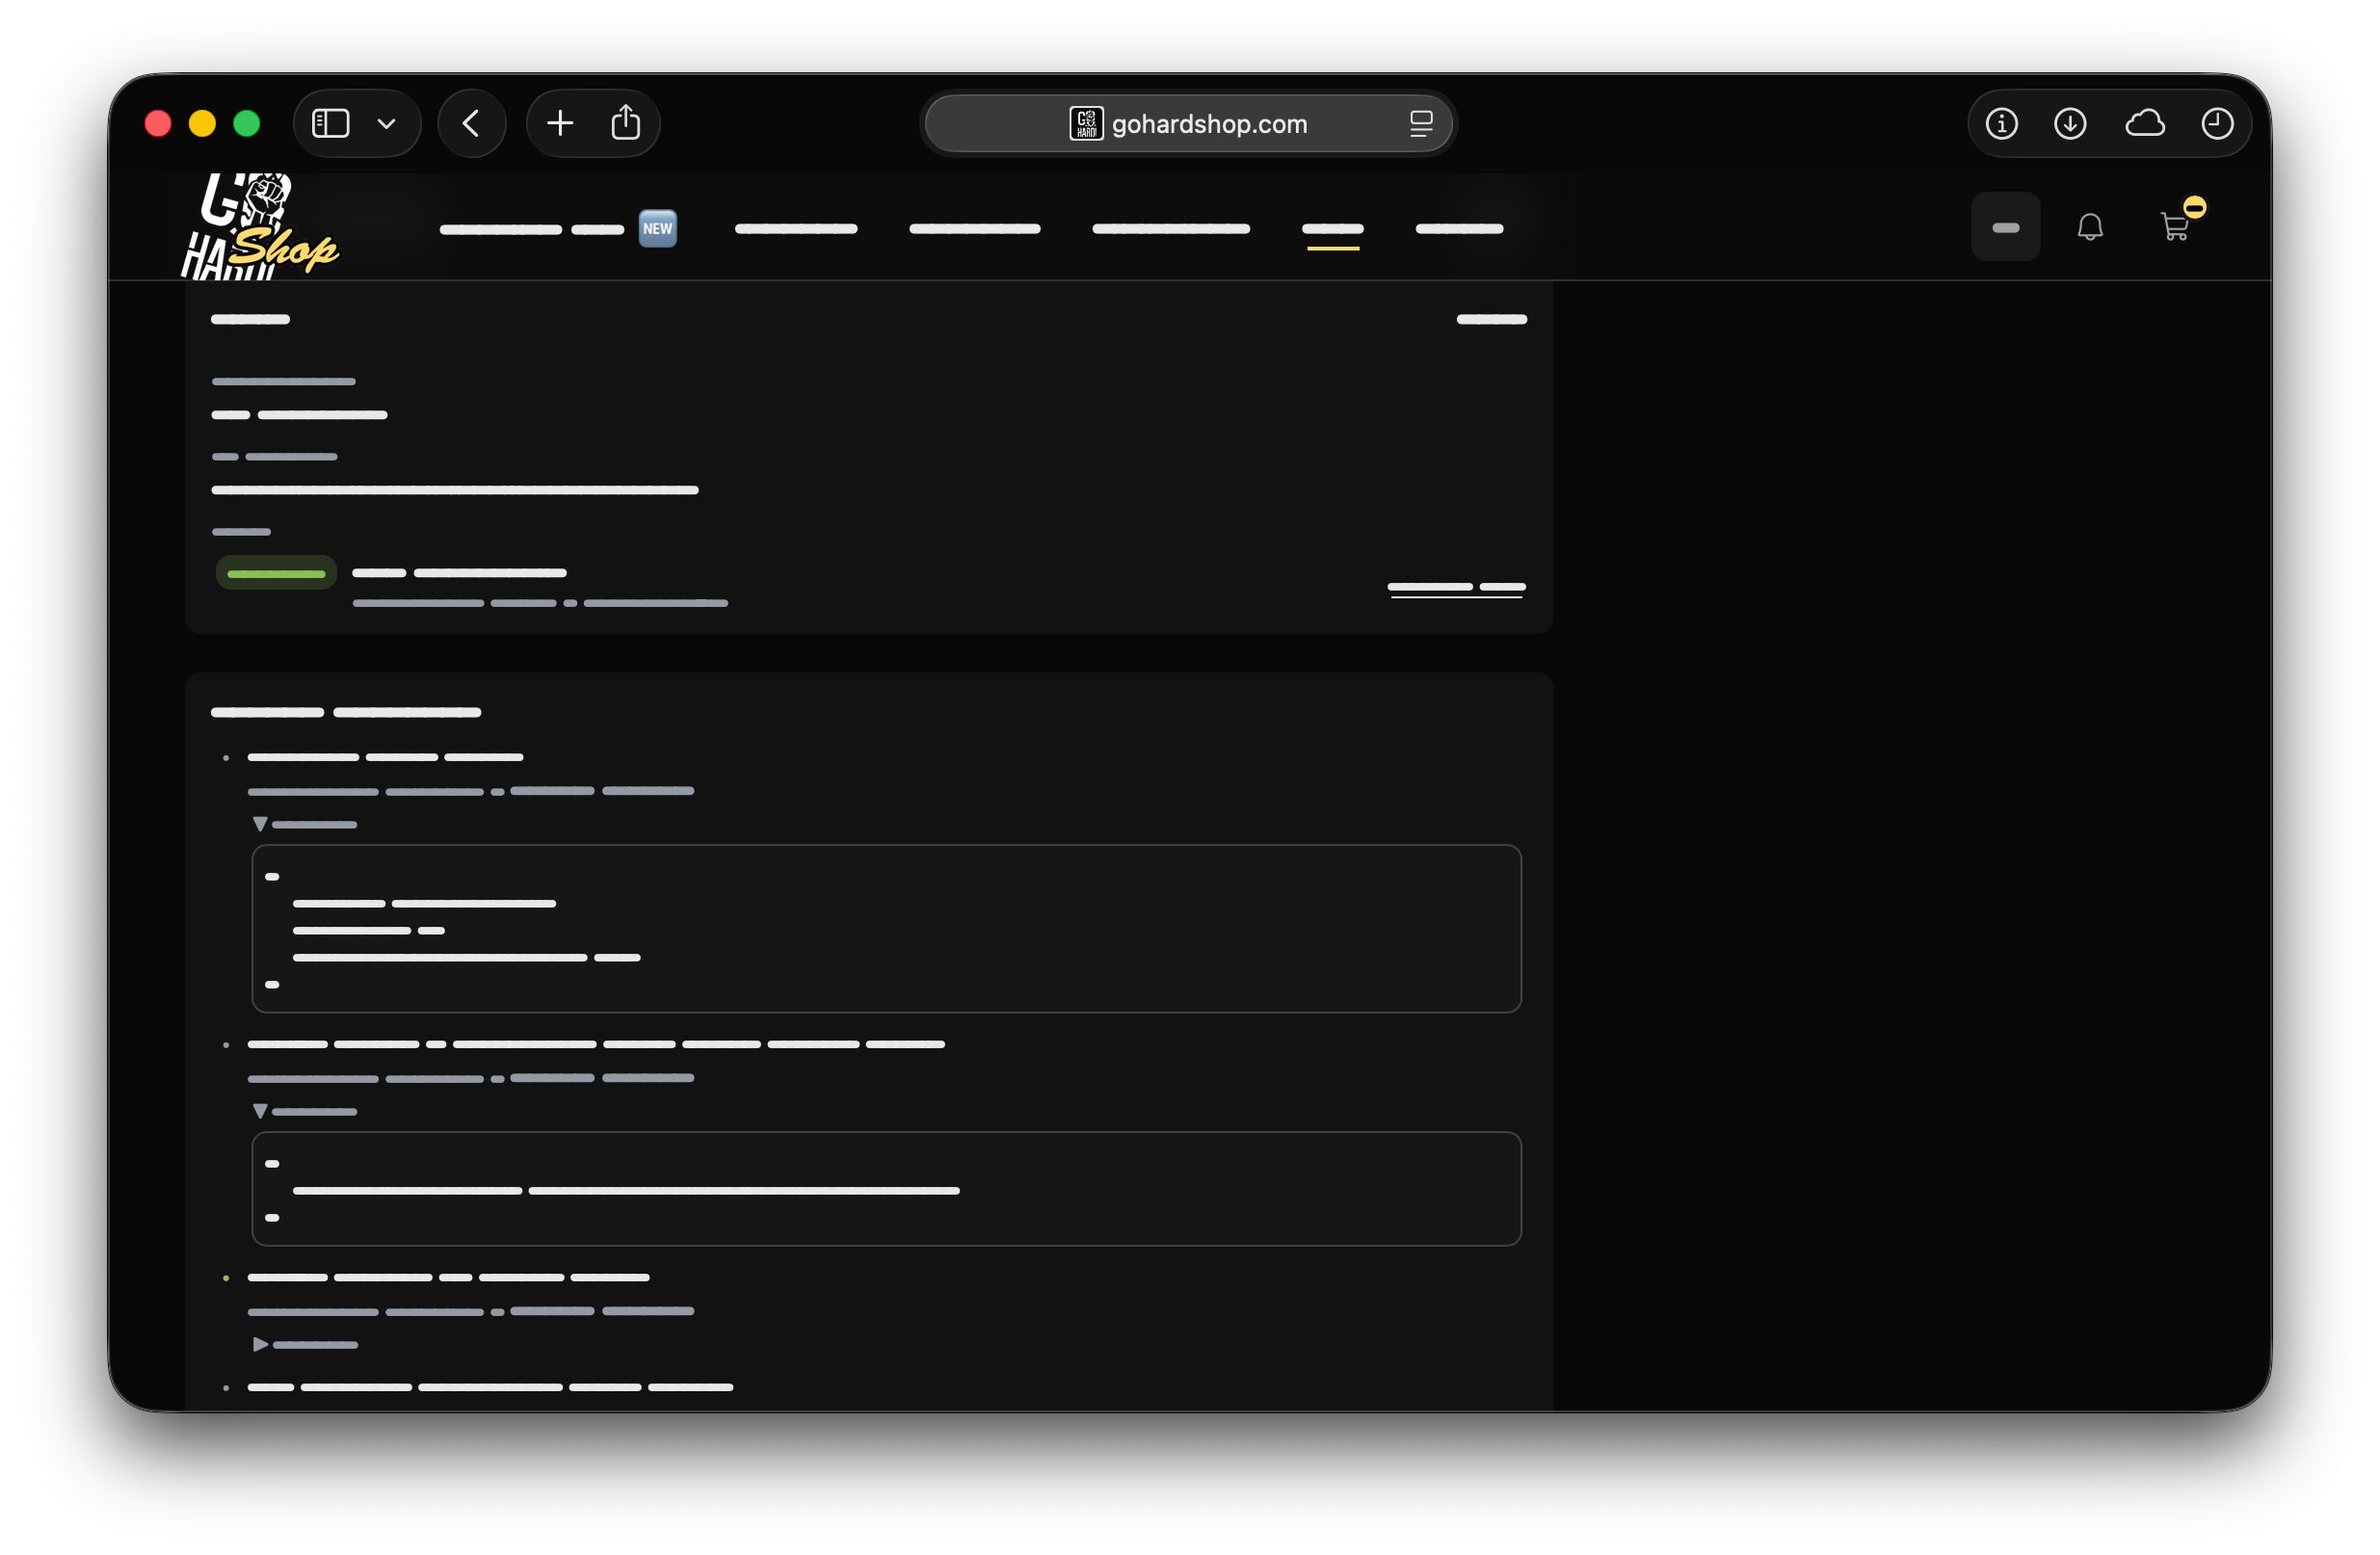Click the yellow cart count badge
This screenshot has height=1555, width=2380.
(2194, 208)
